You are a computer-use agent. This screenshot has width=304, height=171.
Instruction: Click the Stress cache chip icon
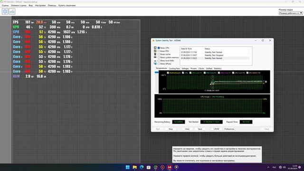click(x=155, y=54)
